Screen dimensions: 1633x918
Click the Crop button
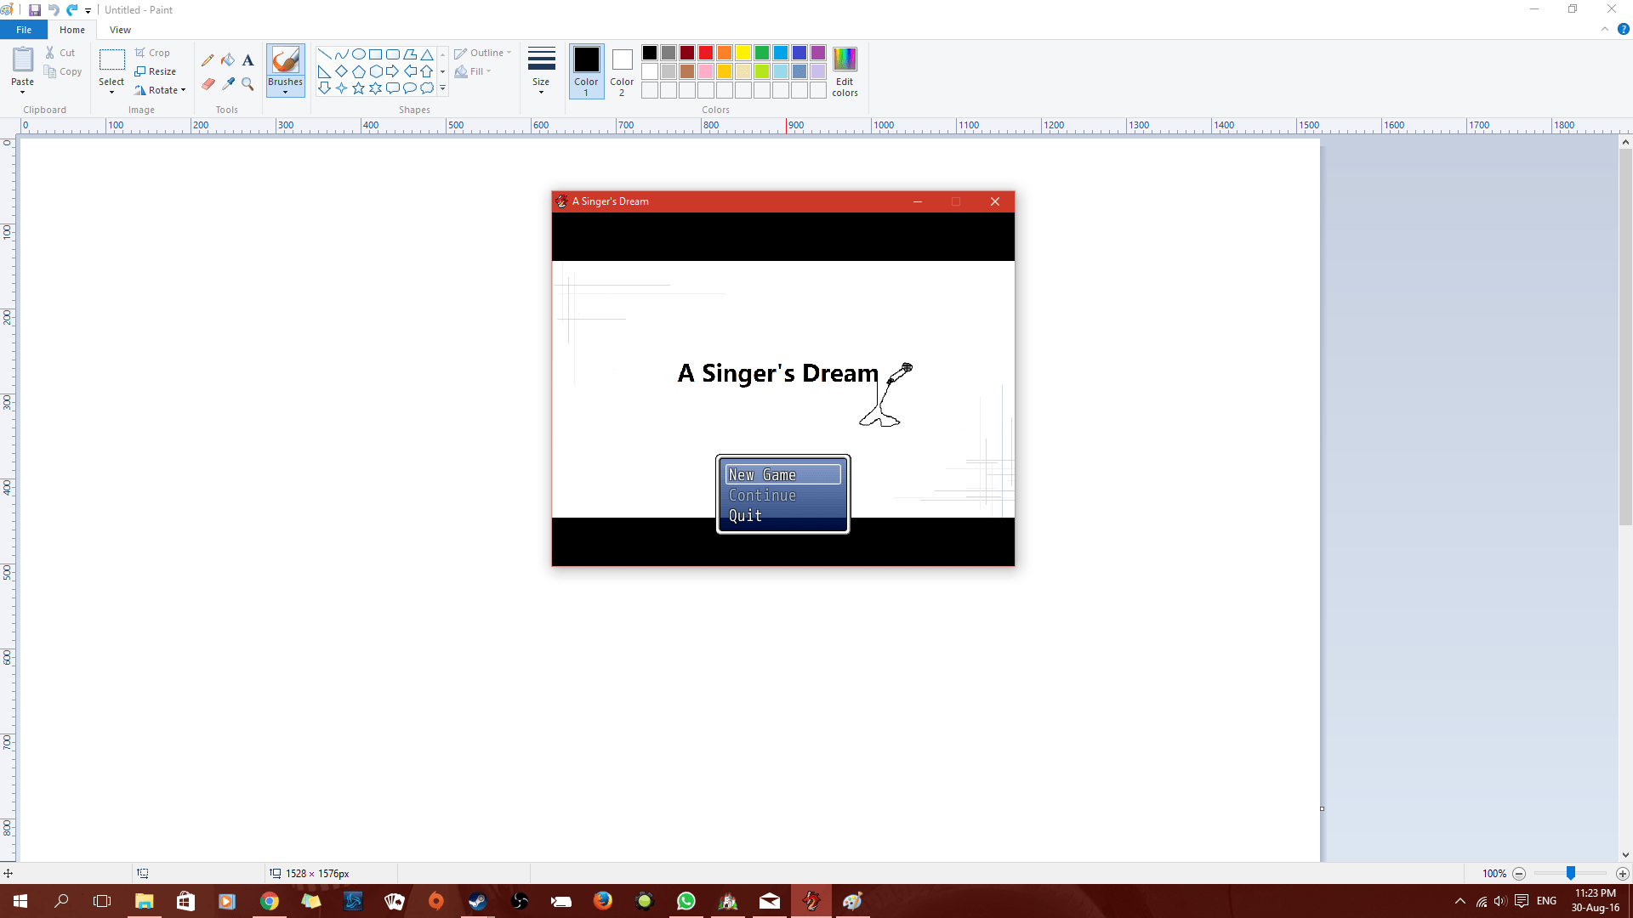(153, 52)
